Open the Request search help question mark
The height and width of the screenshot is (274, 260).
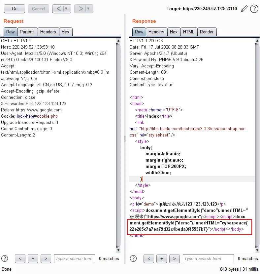[5, 258]
